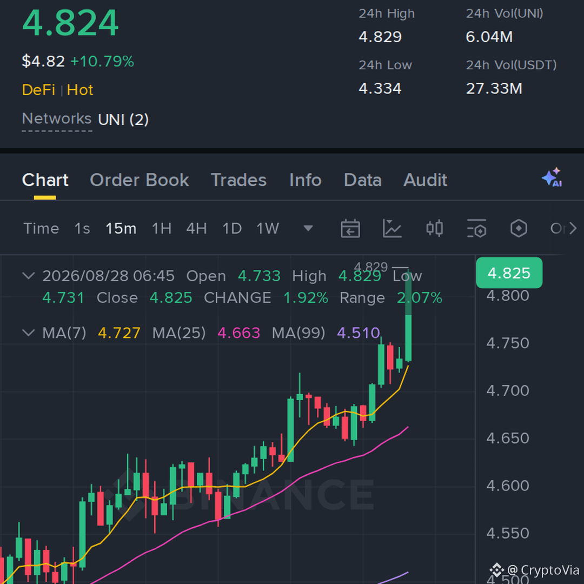Click the candle timestamp 2026/08/28 06:45

pyautogui.click(x=108, y=276)
